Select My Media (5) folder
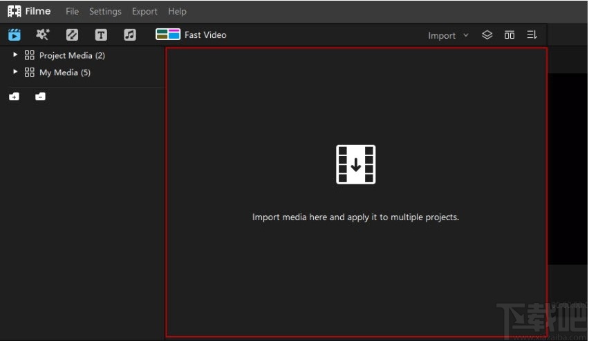The width and height of the screenshot is (589, 341). point(65,72)
